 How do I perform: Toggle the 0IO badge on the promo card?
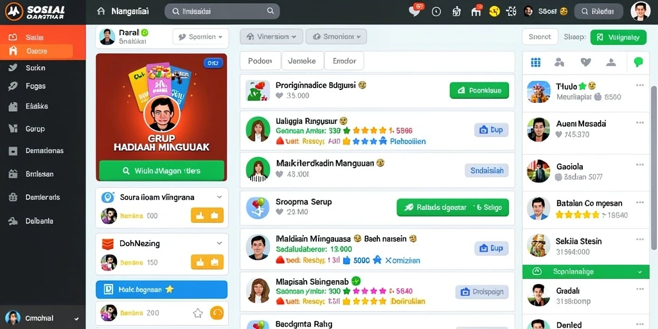coord(213,63)
